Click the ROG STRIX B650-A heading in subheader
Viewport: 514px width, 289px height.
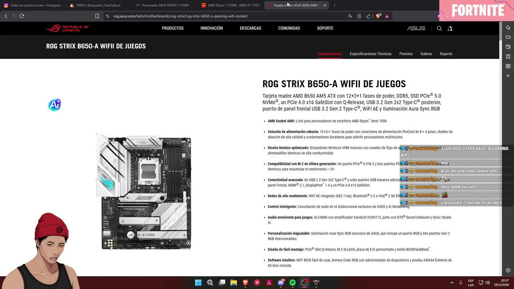pyautogui.click(x=96, y=46)
